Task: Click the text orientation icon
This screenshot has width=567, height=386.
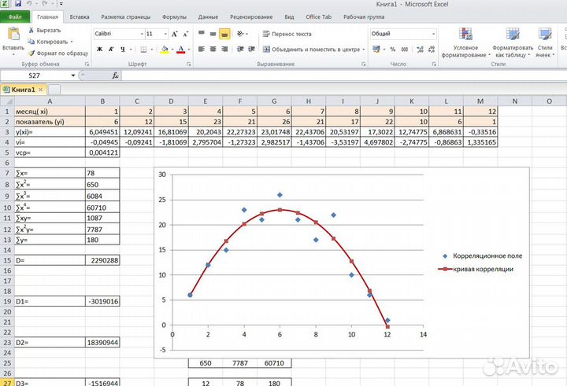Action: [x=240, y=34]
